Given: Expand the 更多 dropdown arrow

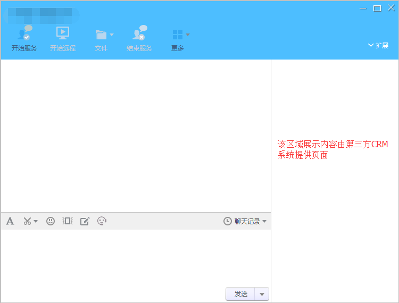Looking at the screenshot, I should 188,35.
